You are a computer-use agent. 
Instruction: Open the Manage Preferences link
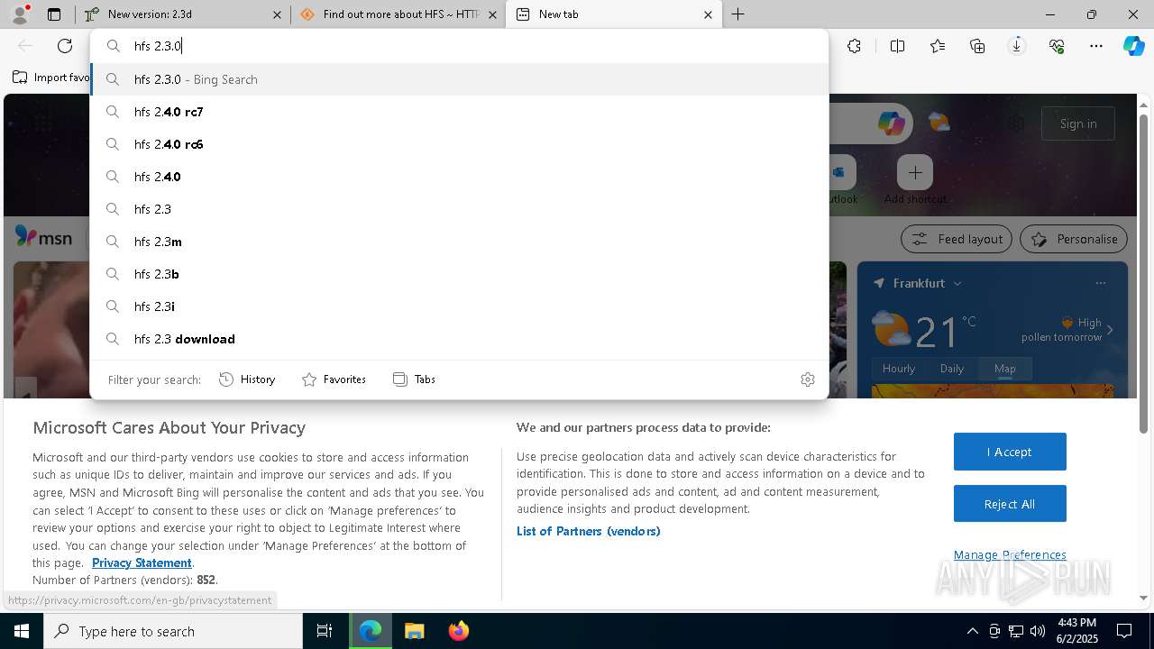point(1010,554)
